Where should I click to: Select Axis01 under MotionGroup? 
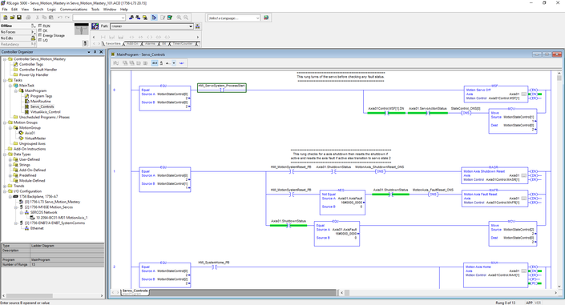30,133
